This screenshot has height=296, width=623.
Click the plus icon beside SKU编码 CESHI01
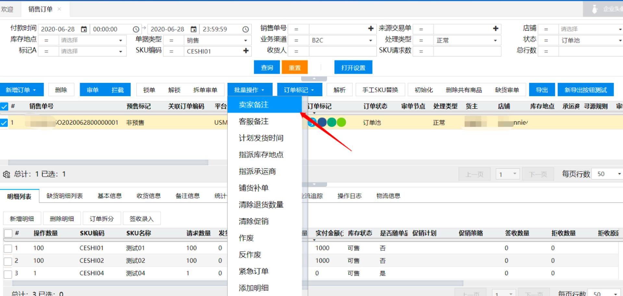246,51
